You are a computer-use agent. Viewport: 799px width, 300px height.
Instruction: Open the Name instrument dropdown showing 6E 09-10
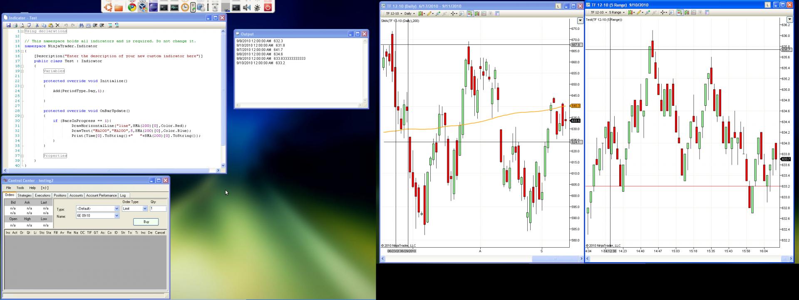[98, 216]
